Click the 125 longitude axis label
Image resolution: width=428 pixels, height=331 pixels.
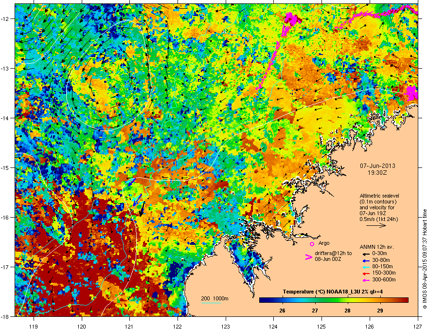pos(321,326)
